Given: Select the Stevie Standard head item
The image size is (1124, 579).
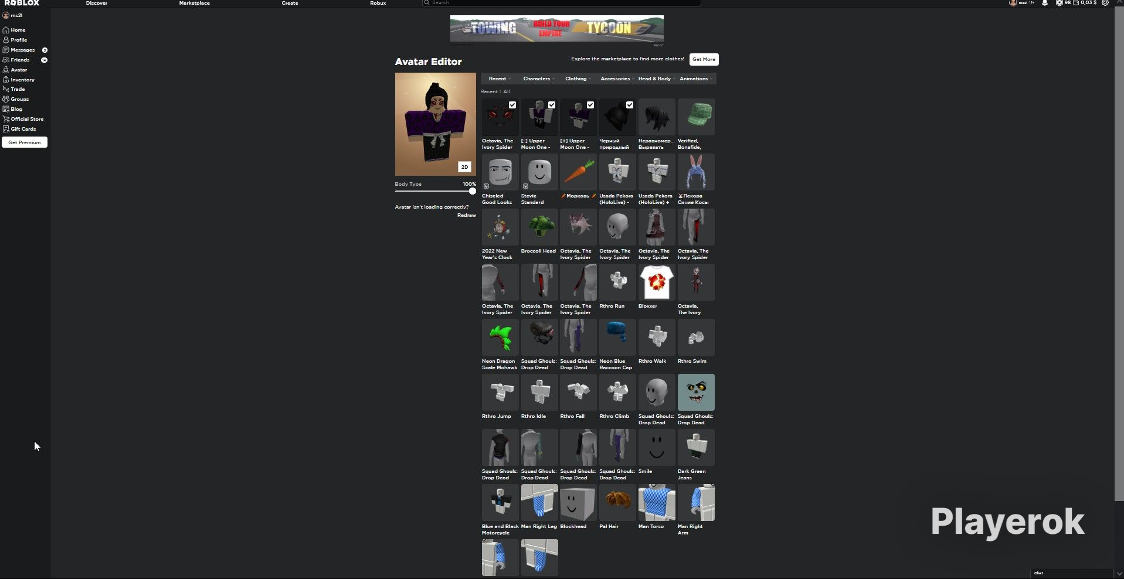Looking at the screenshot, I should 539,172.
